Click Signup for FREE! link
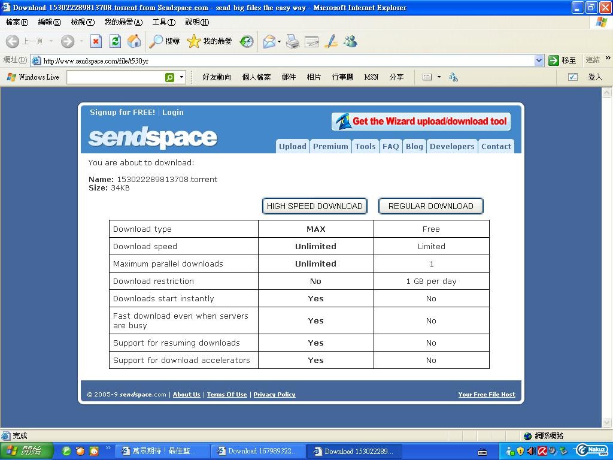The image size is (613, 460). click(x=122, y=112)
